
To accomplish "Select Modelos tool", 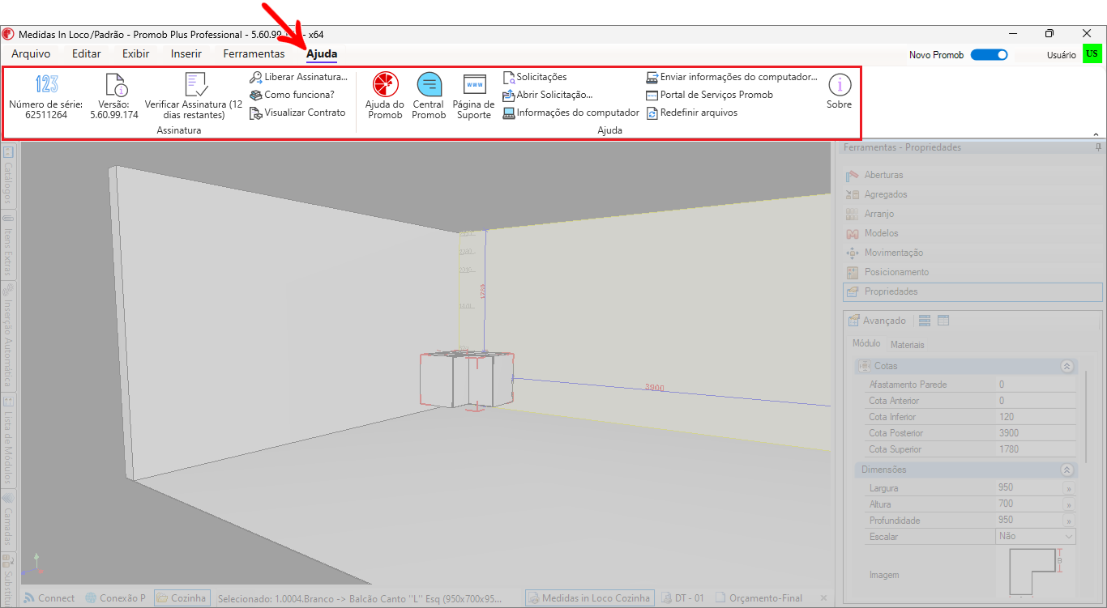I will click(x=972, y=233).
